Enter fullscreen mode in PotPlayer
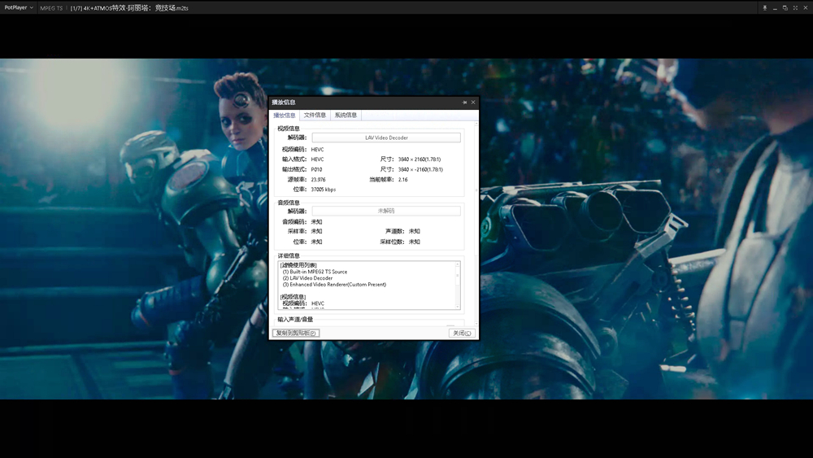Image resolution: width=813 pixels, height=458 pixels. pos(795,8)
